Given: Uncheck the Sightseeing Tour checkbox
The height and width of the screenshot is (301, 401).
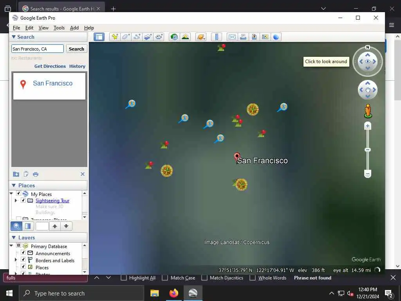Looking at the screenshot, I should click(23, 200).
